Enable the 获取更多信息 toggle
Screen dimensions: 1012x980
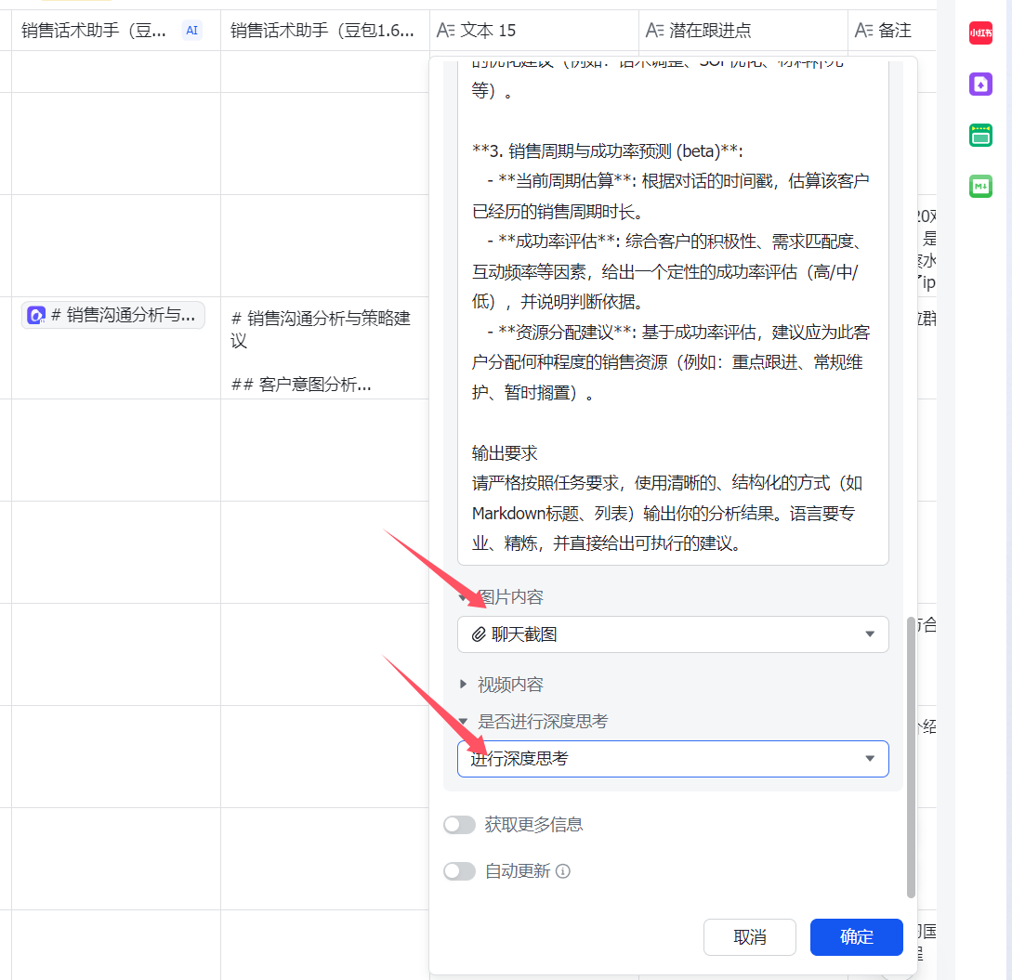(459, 825)
